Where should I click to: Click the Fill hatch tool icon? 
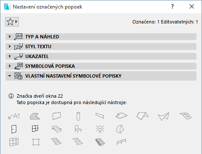pyautogui.click(x=35, y=116)
